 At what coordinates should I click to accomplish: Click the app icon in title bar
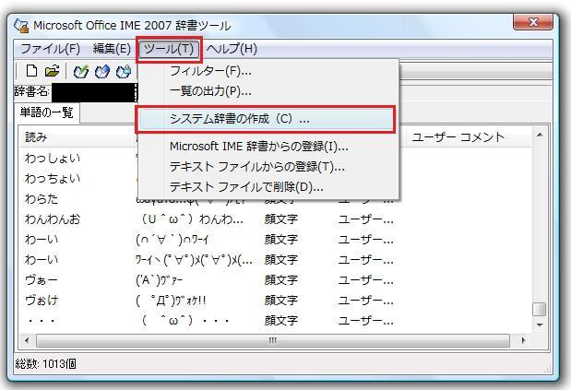pyautogui.click(x=22, y=26)
